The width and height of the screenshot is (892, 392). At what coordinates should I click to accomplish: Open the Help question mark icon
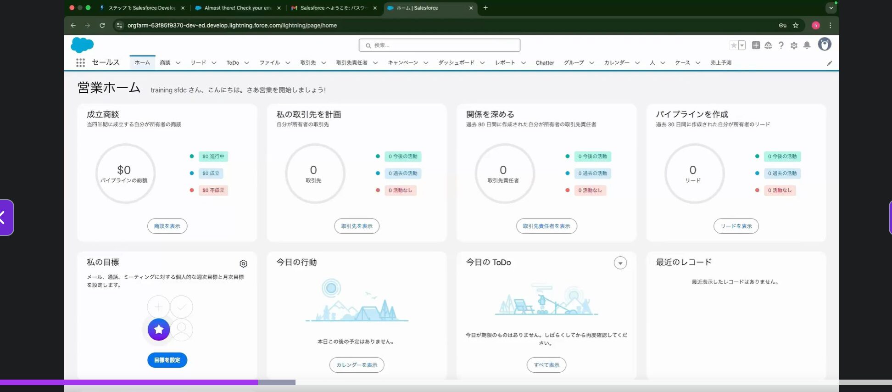coord(781,45)
